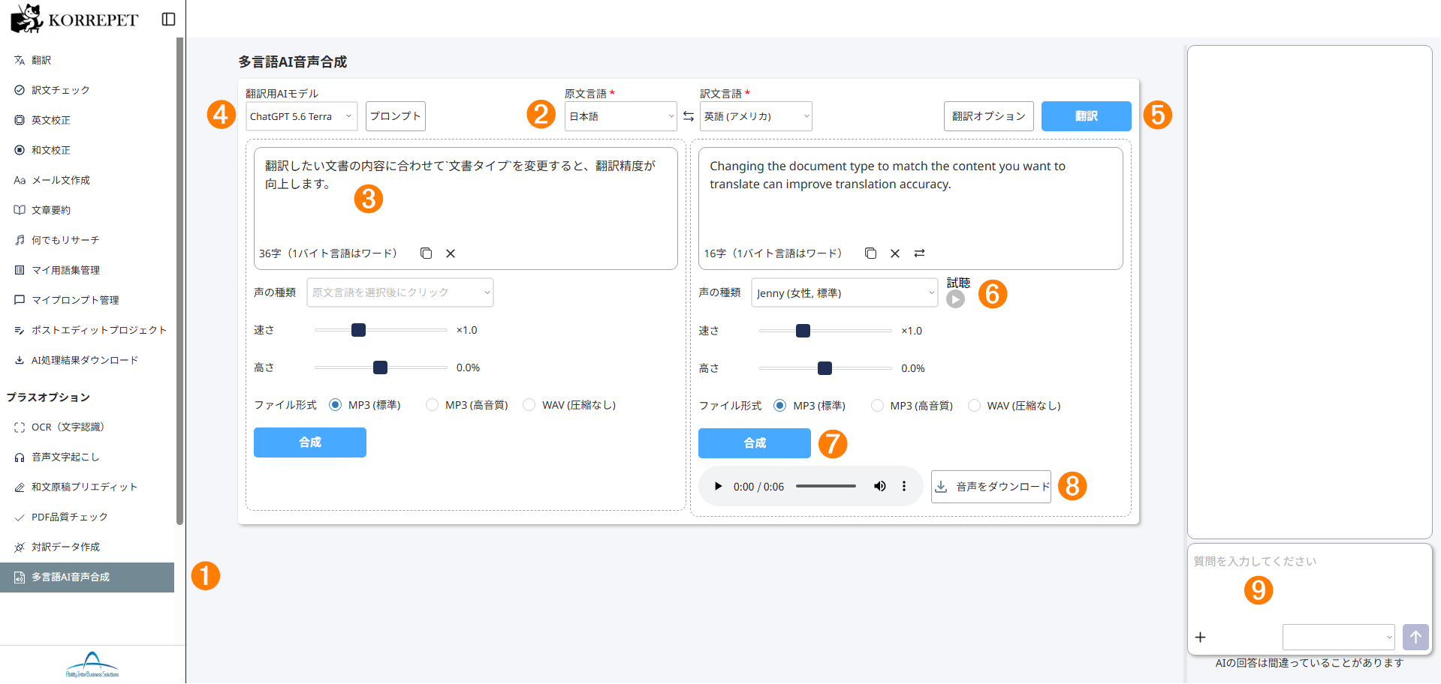Image resolution: width=1441 pixels, height=684 pixels.
Task: Click the source side 速さ slider
Action: (381, 330)
